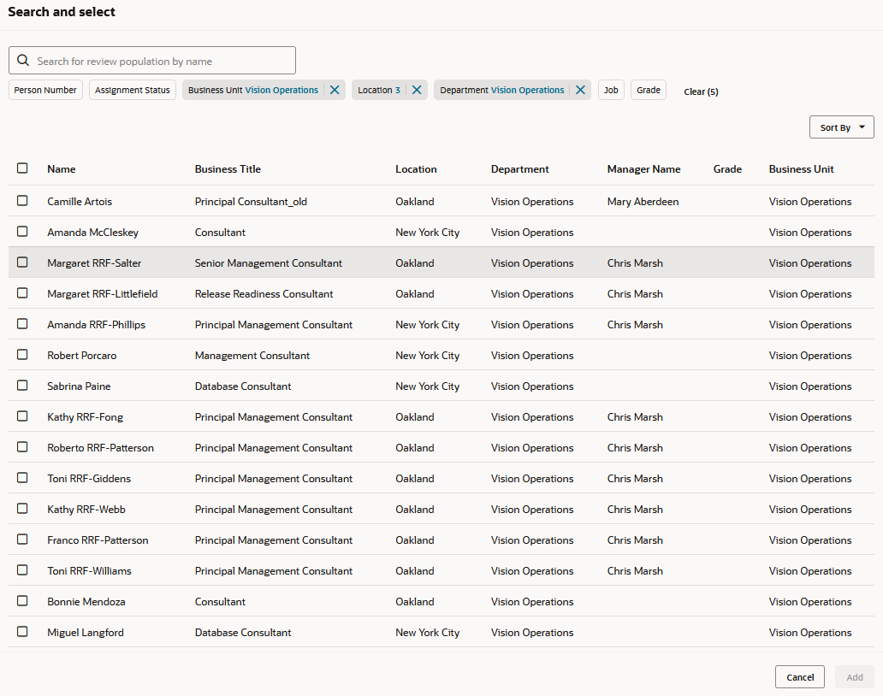
Task: Open the Job filter chip
Action: (x=611, y=90)
